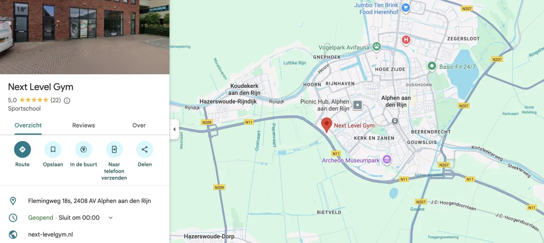Click the red hospital H marker
The height and width of the screenshot is (243, 544).
tap(406, 40)
